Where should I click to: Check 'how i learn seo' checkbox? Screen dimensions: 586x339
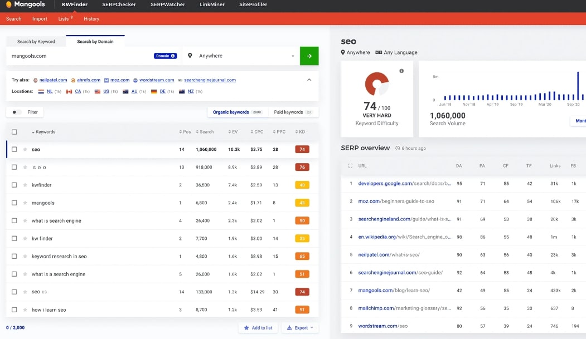[14, 309]
